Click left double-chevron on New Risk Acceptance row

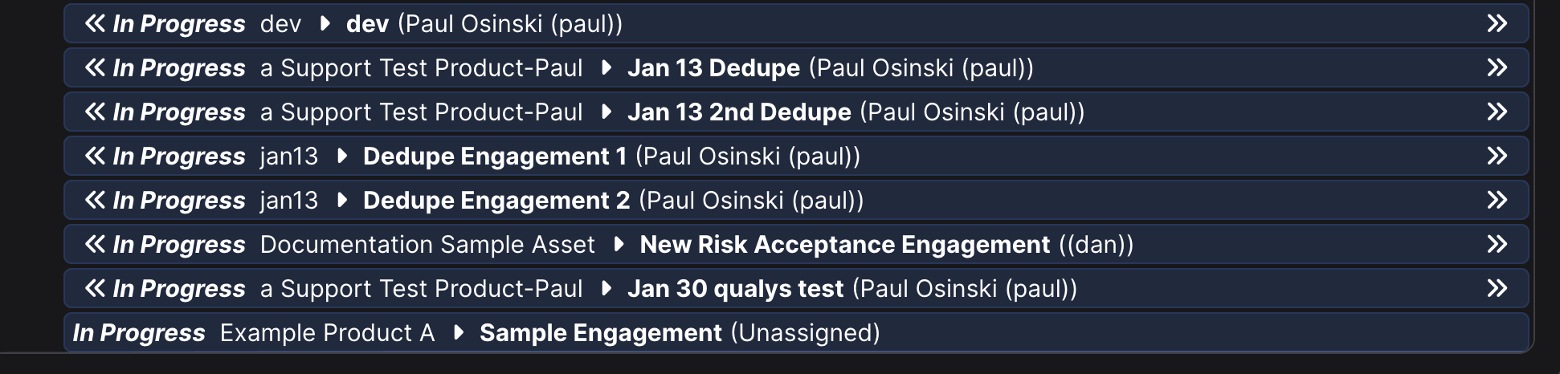95,245
